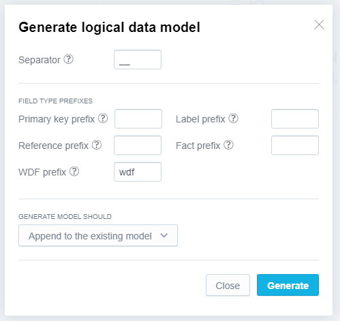Click into the Separator input field
The image size is (340, 321).
tap(138, 60)
